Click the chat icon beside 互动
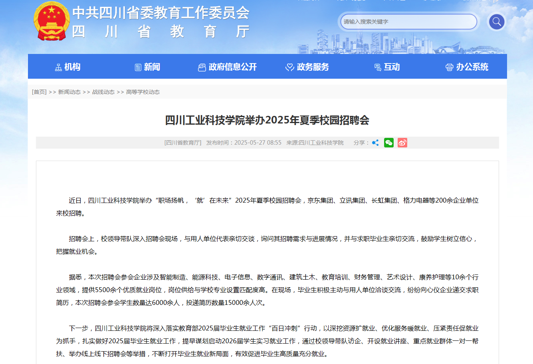Image resolution: width=533 pixels, height=364 pixels. [x=378, y=68]
